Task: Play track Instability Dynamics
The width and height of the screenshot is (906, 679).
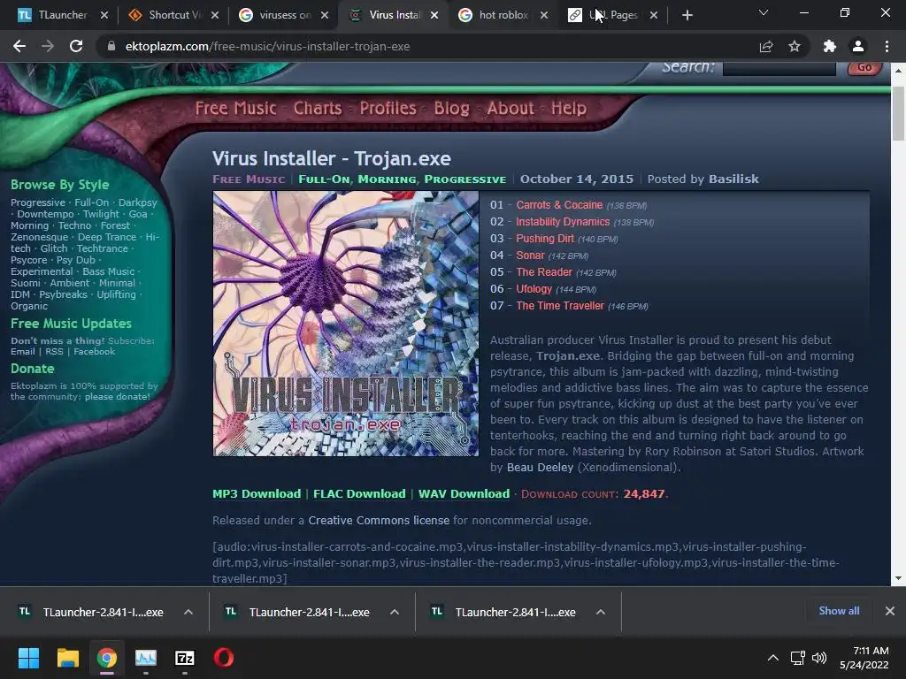Action: click(x=562, y=222)
